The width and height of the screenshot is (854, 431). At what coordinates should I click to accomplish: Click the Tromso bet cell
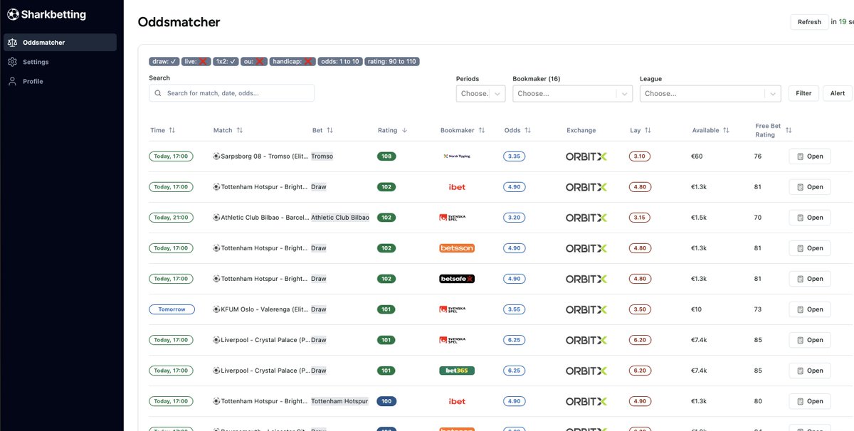[322, 156]
